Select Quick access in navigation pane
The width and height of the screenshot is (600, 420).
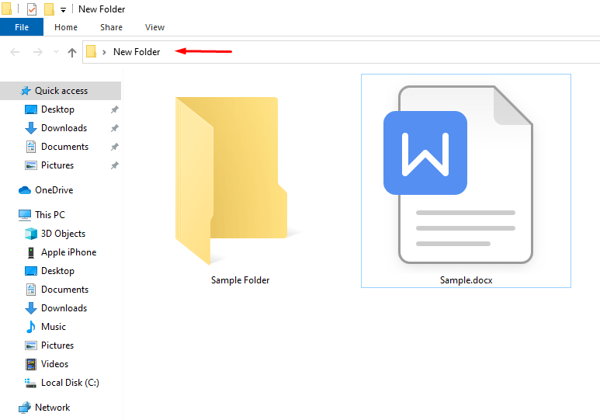click(61, 91)
